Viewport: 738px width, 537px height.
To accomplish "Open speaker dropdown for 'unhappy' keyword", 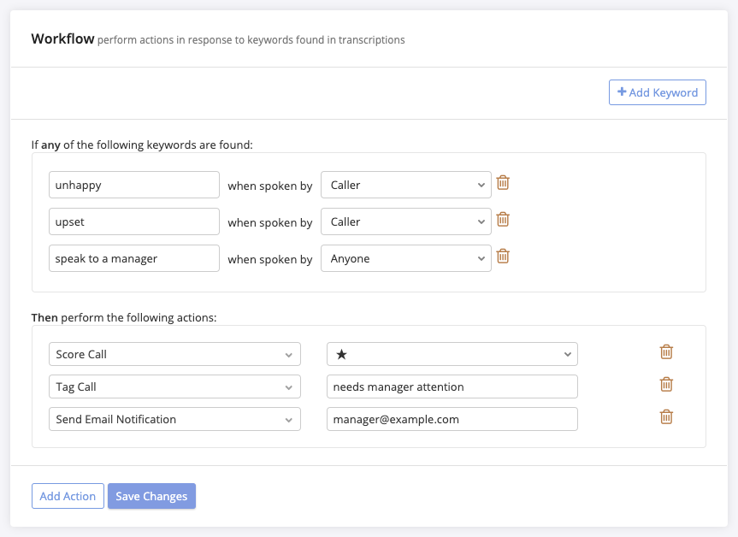I will 405,185.
